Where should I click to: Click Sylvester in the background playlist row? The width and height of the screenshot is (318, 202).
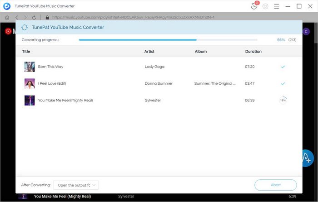126,196
